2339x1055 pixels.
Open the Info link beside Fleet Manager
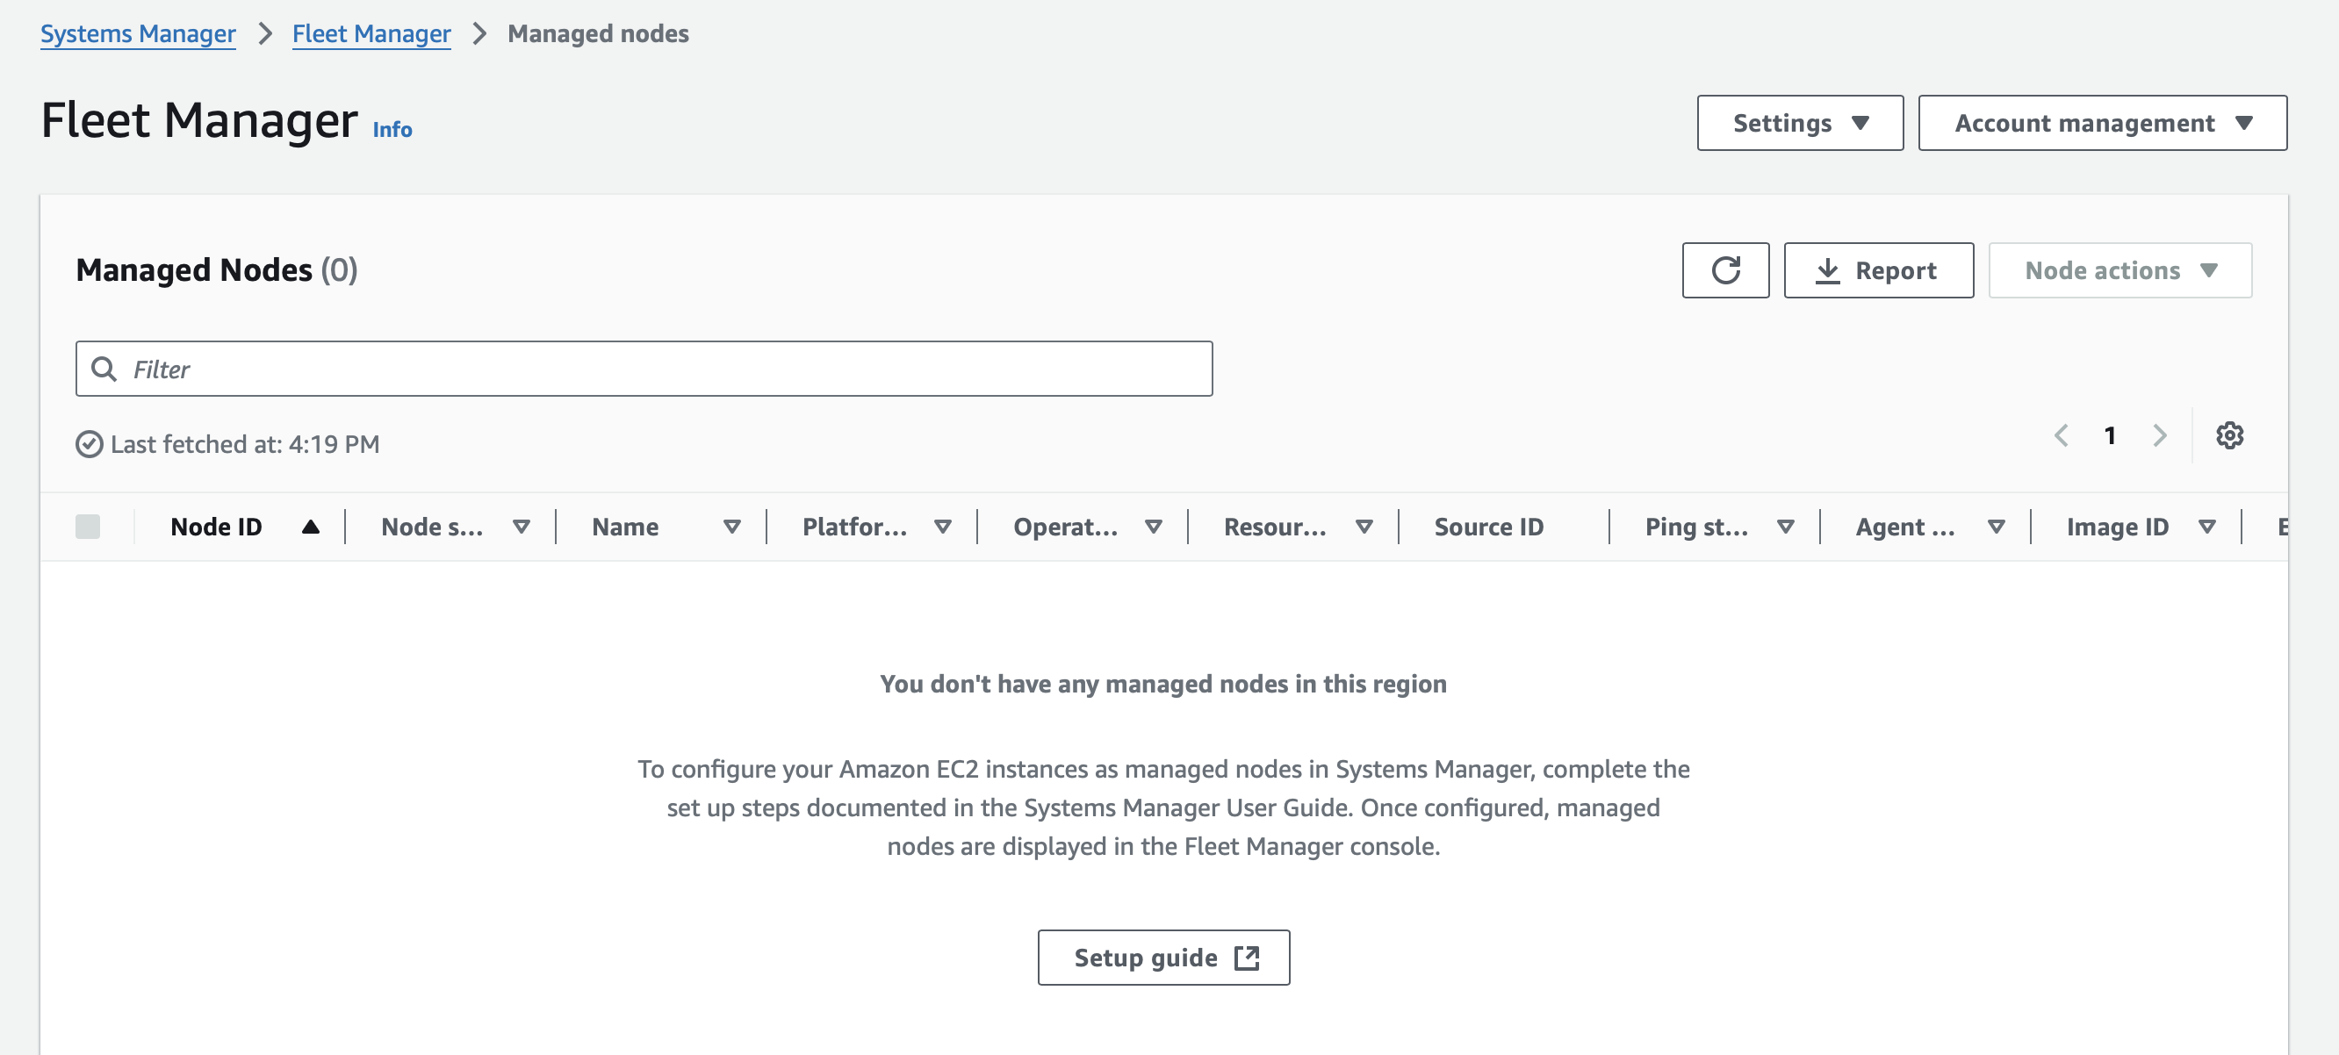392,129
